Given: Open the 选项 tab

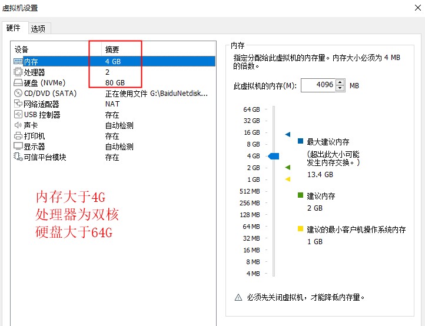Looking at the screenshot, I should 38,28.
